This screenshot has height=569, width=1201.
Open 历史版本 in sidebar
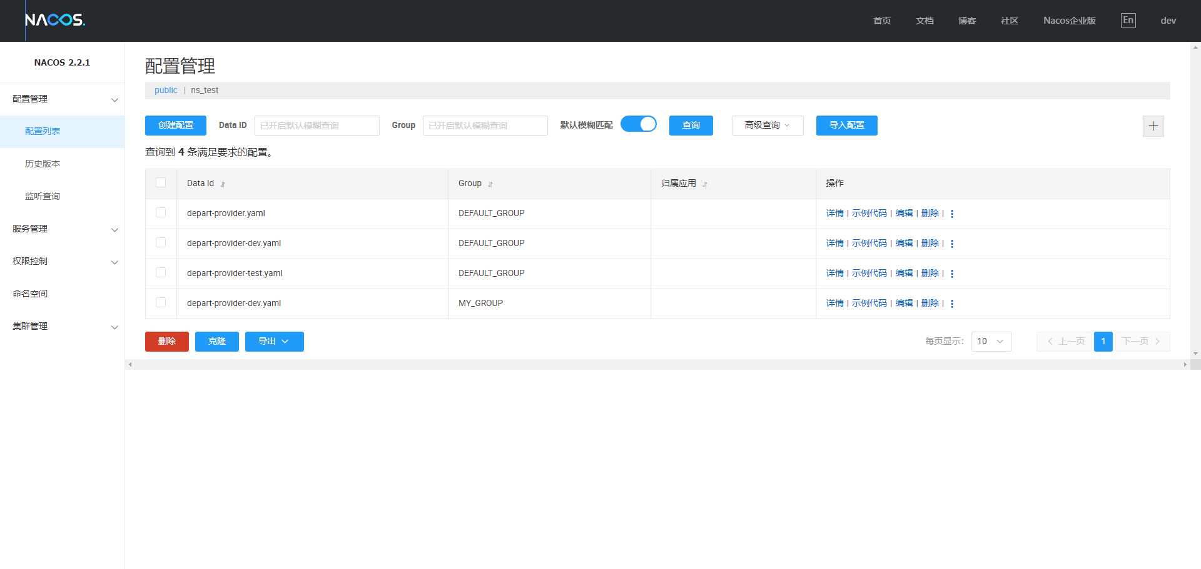[x=63, y=164]
